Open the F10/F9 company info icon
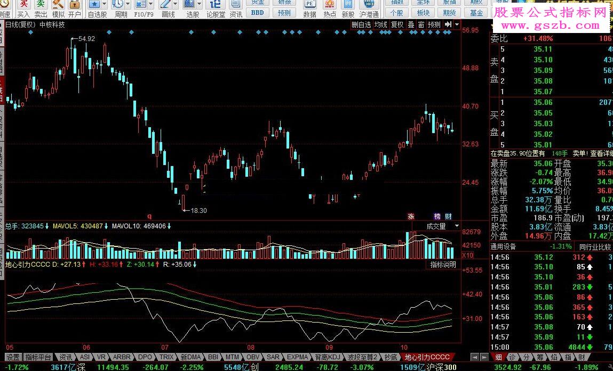This screenshot has height=371, width=613. [141, 5]
